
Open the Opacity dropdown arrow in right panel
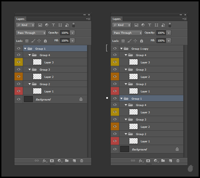pyautogui.click(x=169, y=33)
